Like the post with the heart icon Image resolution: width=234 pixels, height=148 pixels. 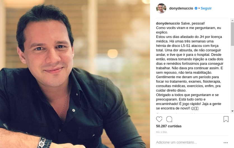[x=159, y=119]
